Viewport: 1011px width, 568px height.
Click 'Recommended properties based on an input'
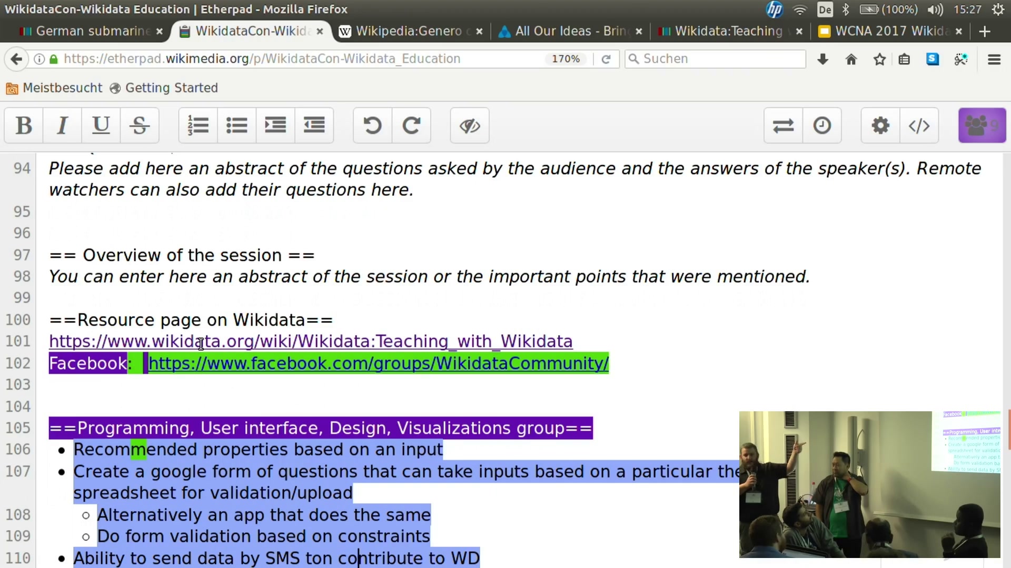coord(258,450)
